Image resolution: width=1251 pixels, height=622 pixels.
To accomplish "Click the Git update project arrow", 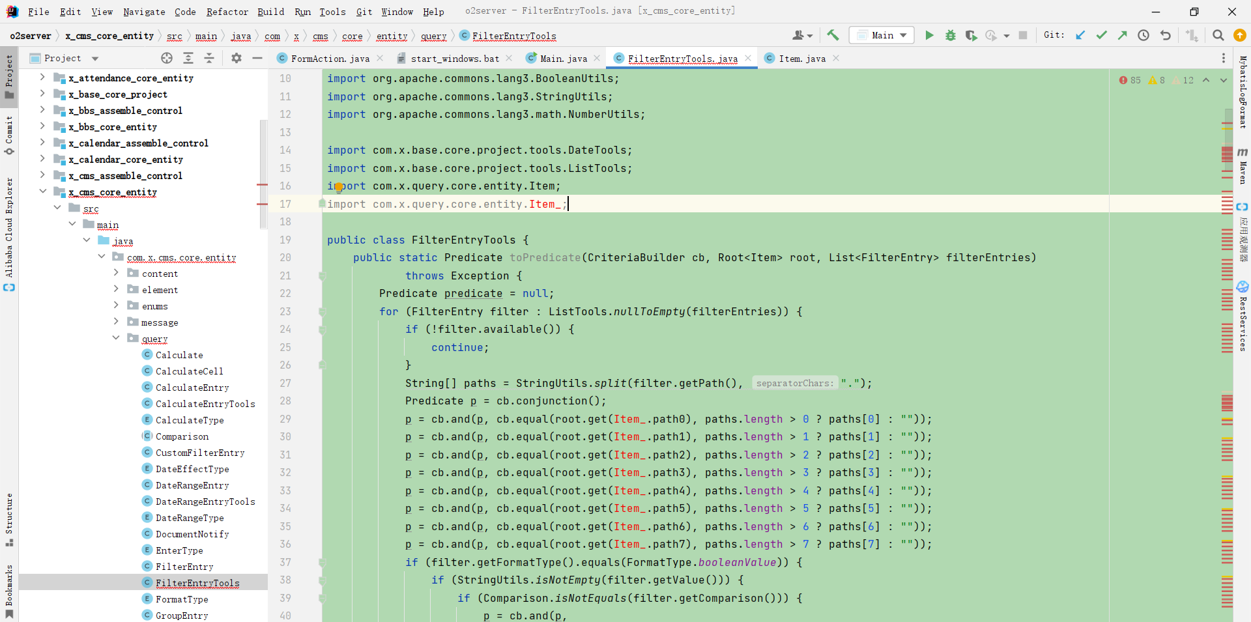I will 1080,35.
